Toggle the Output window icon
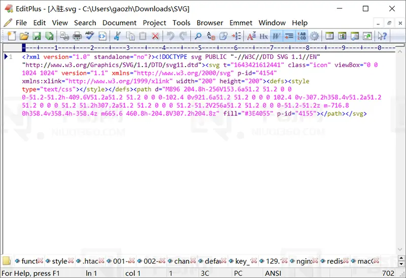This screenshot has width=406, height=278. (x=354, y=36)
